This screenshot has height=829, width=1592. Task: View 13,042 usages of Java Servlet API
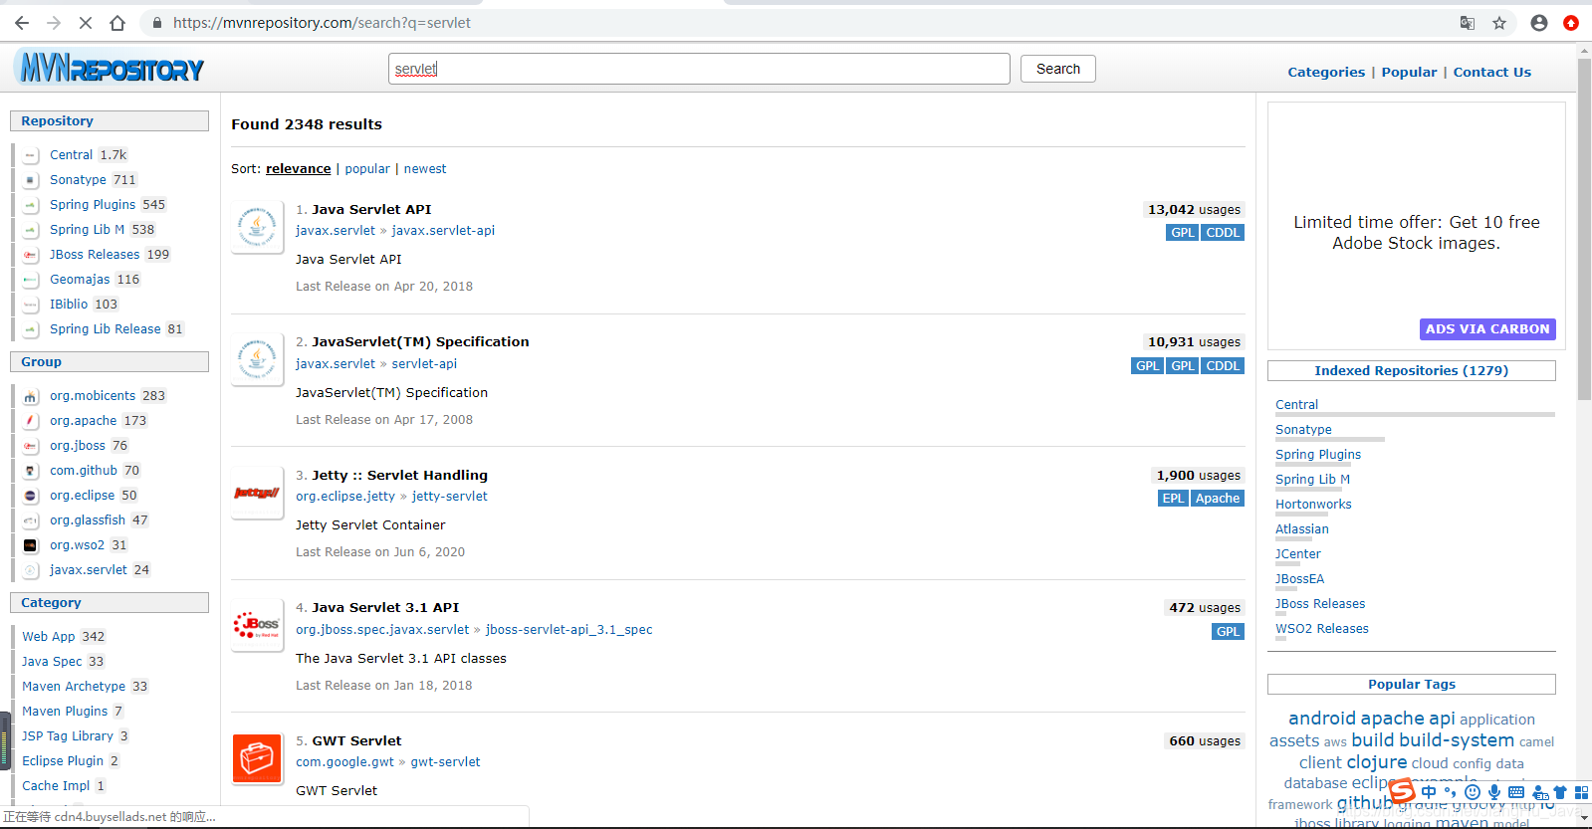pyautogui.click(x=1194, y=210)
